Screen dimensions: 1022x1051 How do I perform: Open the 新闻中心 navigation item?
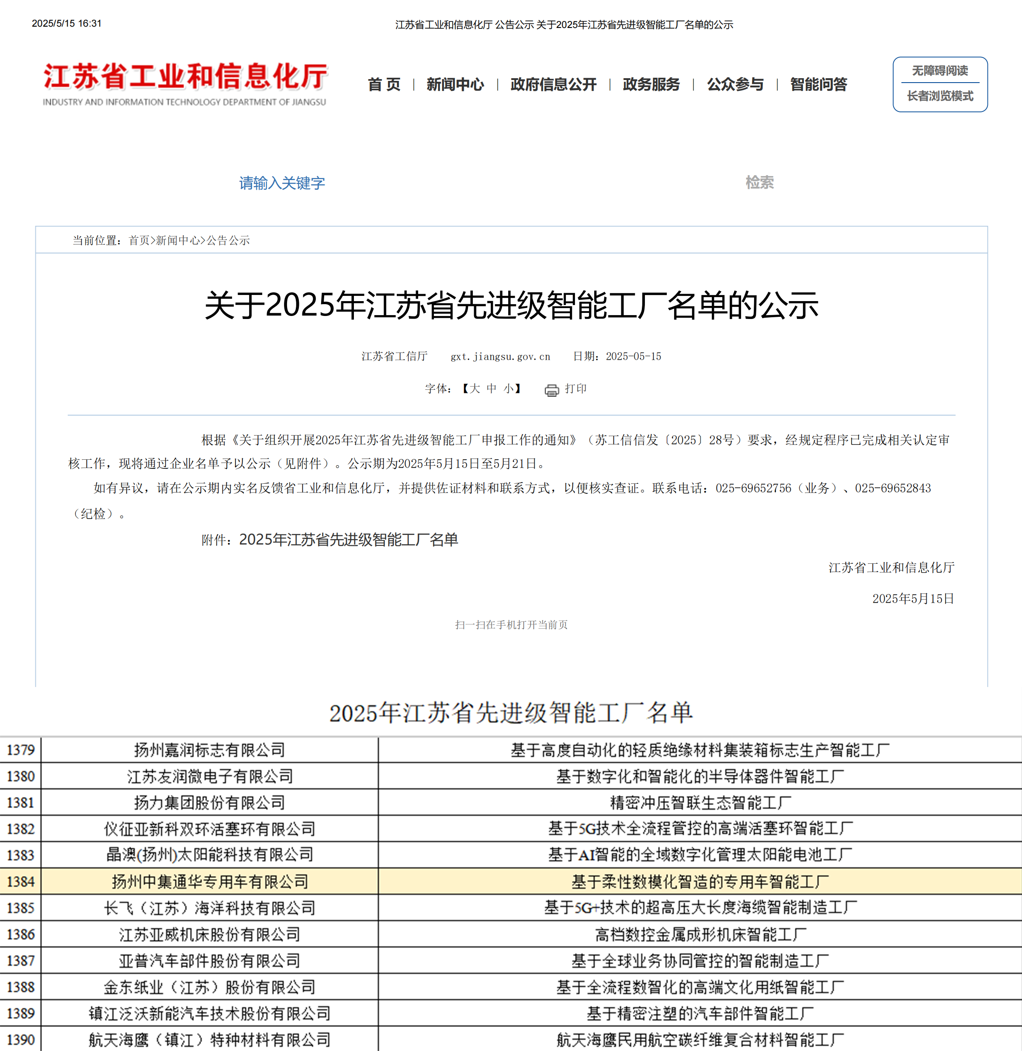click(x=455, y=84)
